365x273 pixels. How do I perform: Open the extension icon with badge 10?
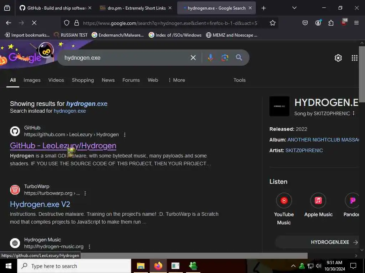point(344,22)
